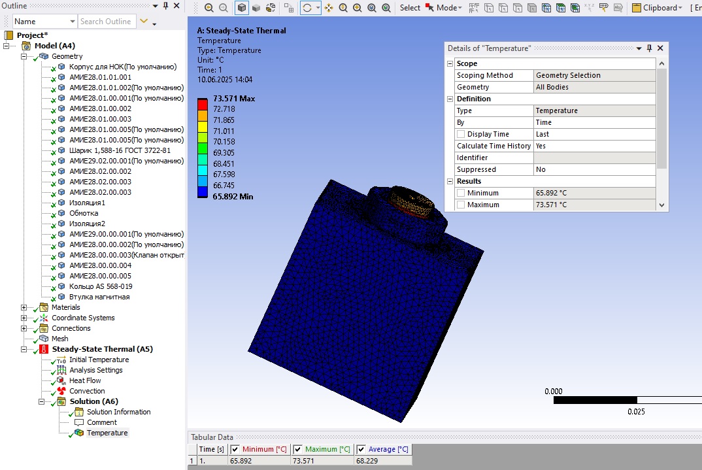Select the Convection load in tree
The height and width of the screenshot is (470, 702).
point(87,391)
